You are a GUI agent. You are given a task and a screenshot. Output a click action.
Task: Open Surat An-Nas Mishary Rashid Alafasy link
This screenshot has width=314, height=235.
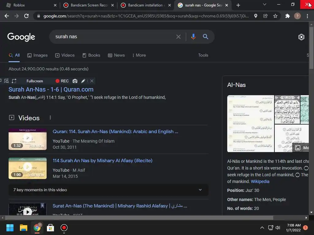120,206
